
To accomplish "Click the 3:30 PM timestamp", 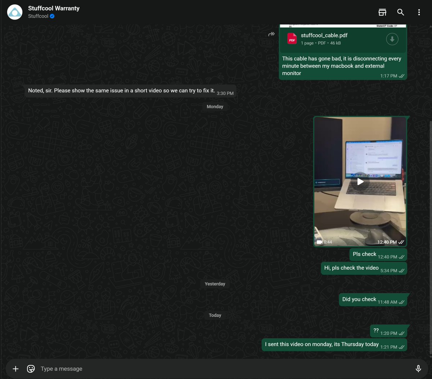I will click(x=225, y=93).
